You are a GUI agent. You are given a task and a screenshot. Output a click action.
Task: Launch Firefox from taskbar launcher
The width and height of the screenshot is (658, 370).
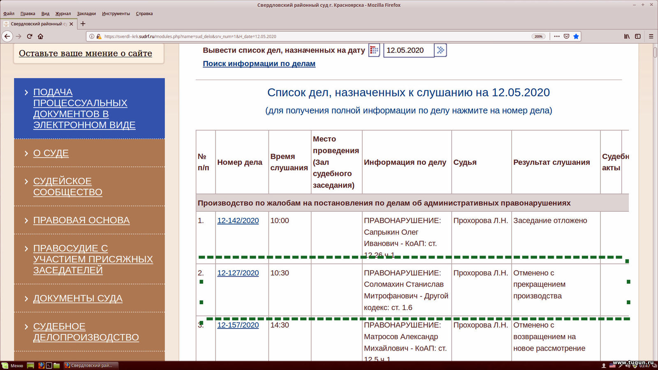41,365
